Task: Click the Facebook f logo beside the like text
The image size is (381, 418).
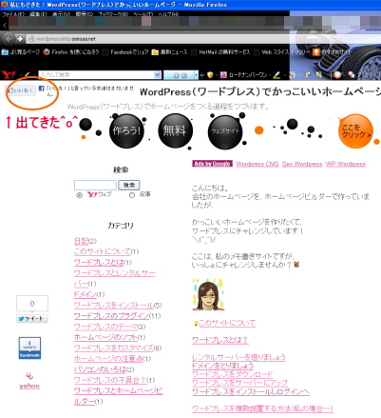Action: click(41, 89)
